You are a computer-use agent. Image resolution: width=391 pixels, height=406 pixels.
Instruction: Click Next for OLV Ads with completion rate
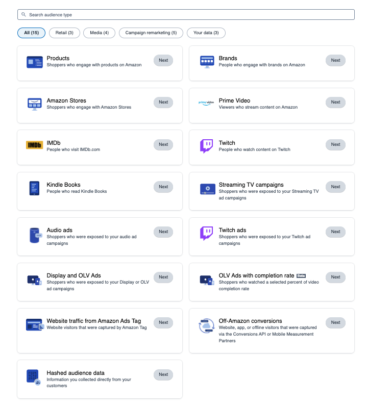335,277
